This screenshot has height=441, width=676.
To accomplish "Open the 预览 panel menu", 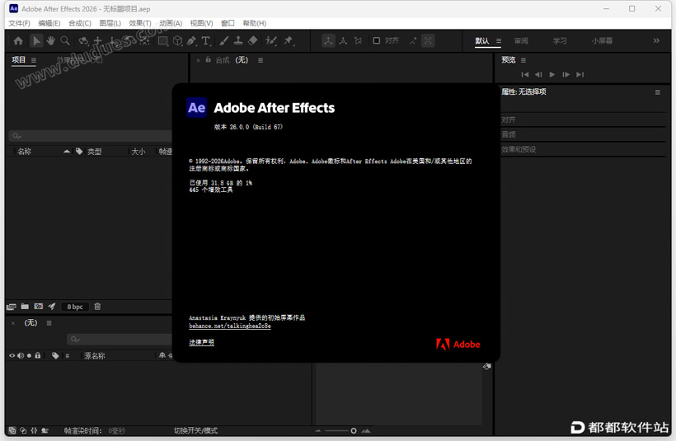I will point(523,60).
